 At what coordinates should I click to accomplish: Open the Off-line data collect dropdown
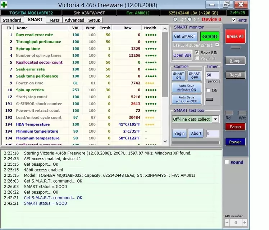tap(195, 119)
